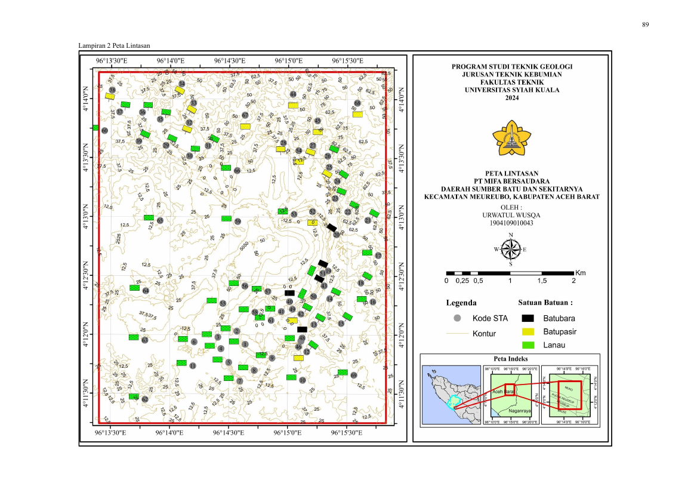Click 'KECAMATAN MEUREUBO, KABUPATEN ACEH BARAT' line

[x=511, y=196]
